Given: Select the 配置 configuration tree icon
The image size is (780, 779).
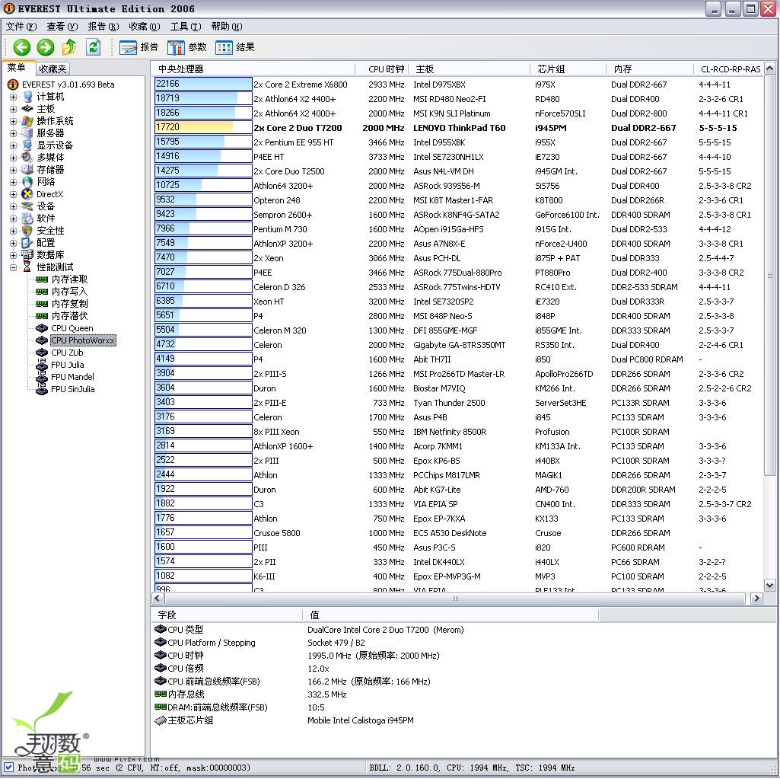Looking at the screenshot, I should tap(27, 243).
